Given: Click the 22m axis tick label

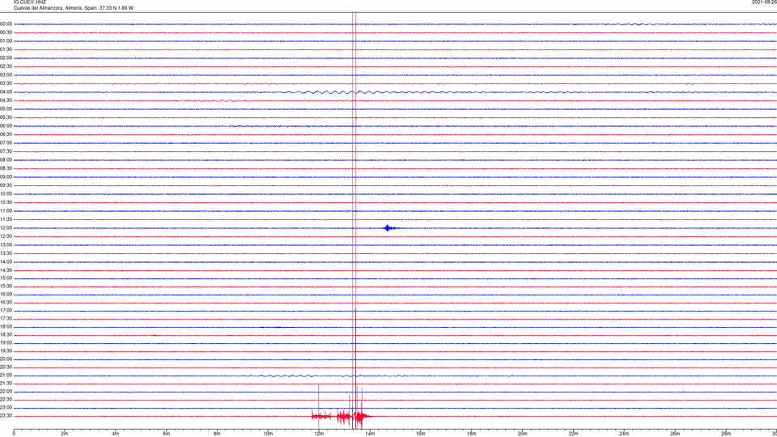Looking at the screenshot, I should (573, 434).
